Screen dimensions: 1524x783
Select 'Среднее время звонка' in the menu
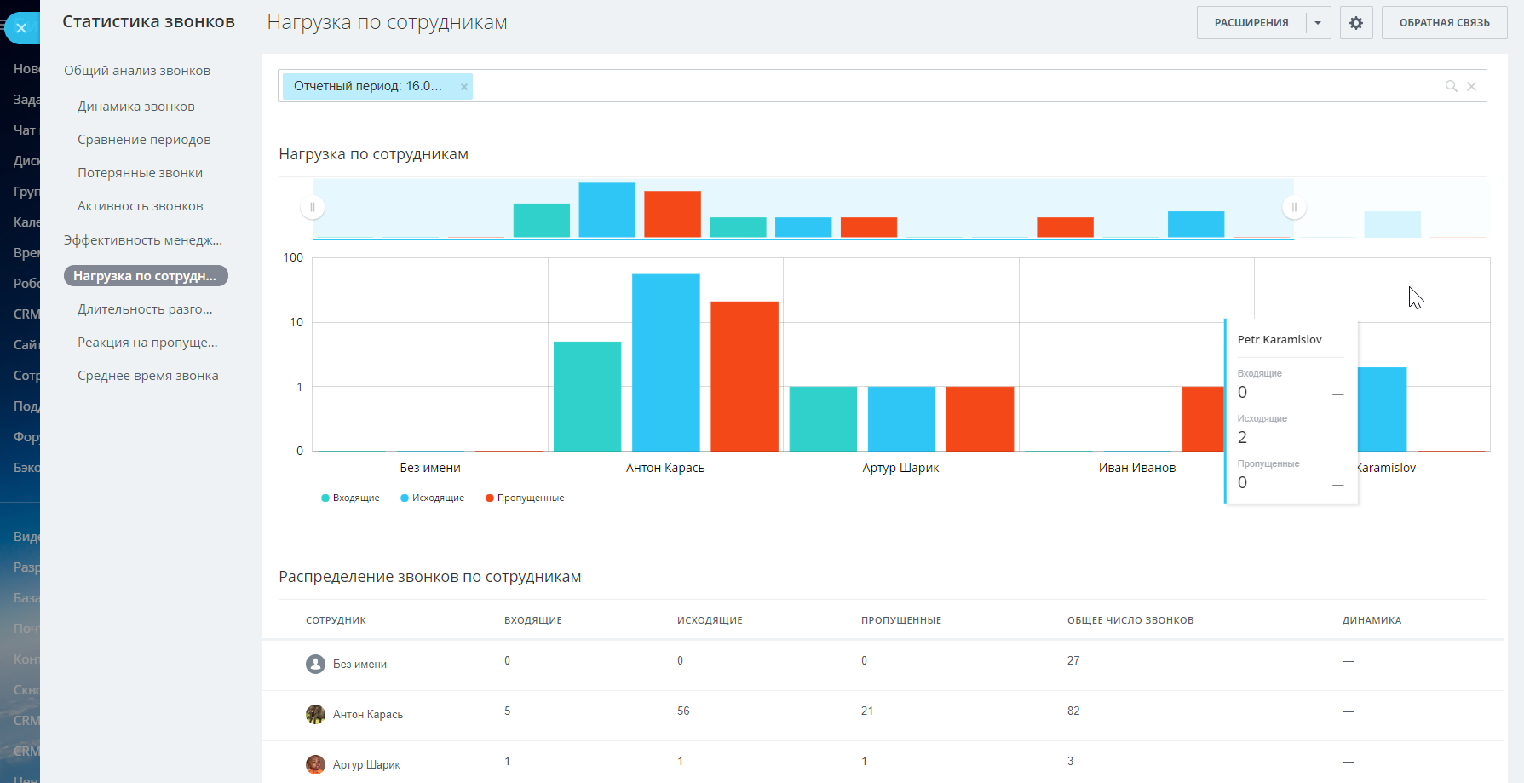pyautogui.click(x=147, y=376)
